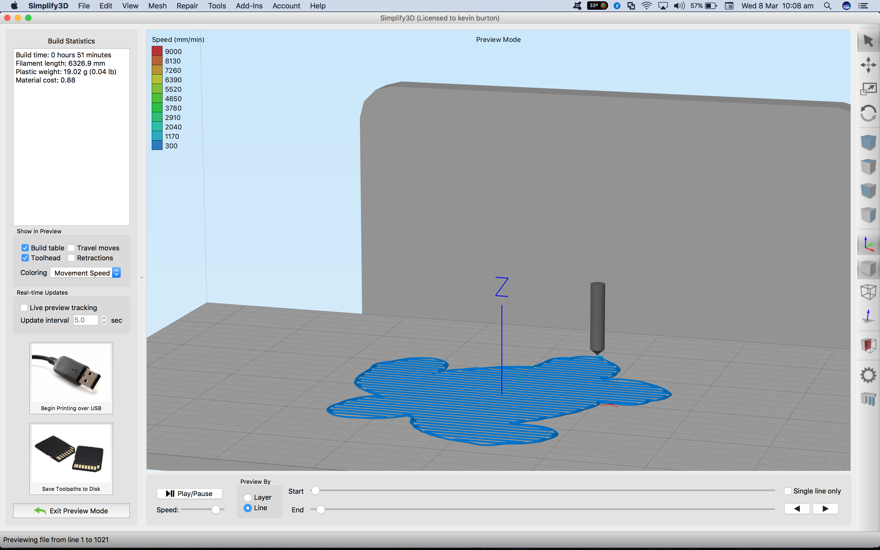Open the Repair menu
Screen dimensions: 880x550
click(187, 6)
